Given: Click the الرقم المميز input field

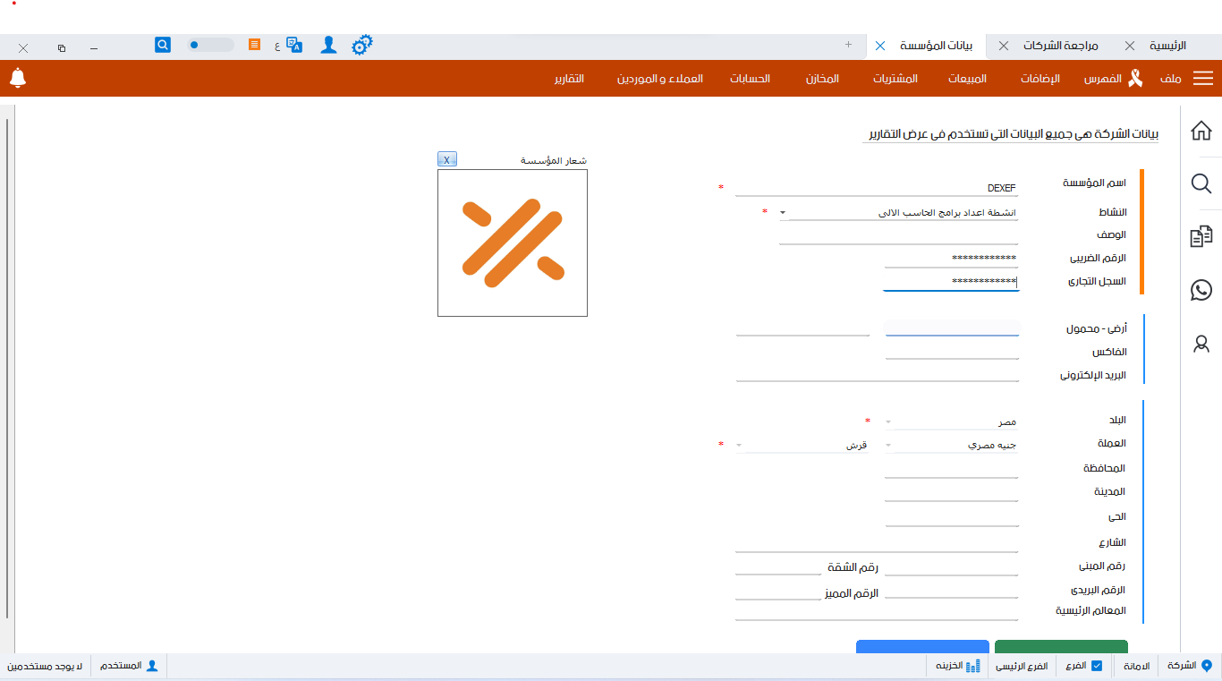Looking at the screenshot, I should click(x=778, y=592).
